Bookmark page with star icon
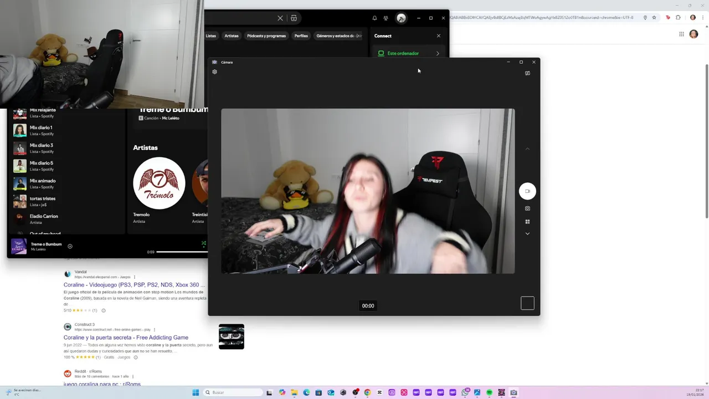This screenshot has width=709, height=399. [654, 18]
